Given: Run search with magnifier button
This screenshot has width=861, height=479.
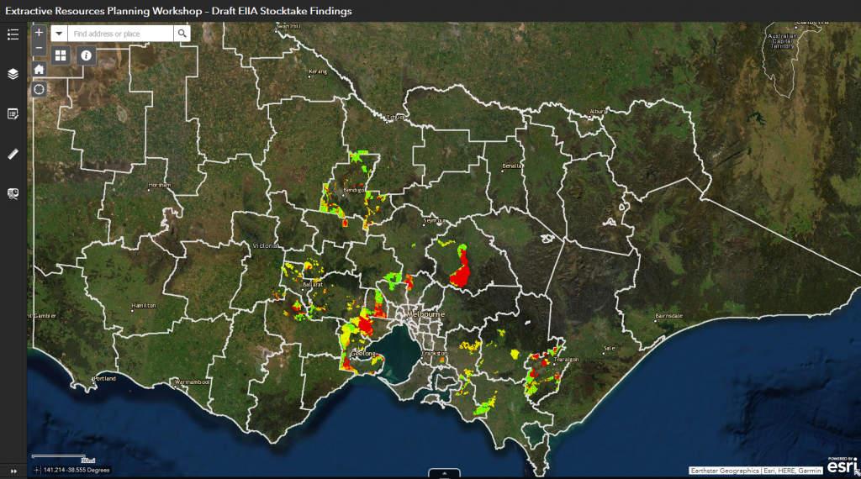Looking at the screenshot, I should tap(182, 34).
